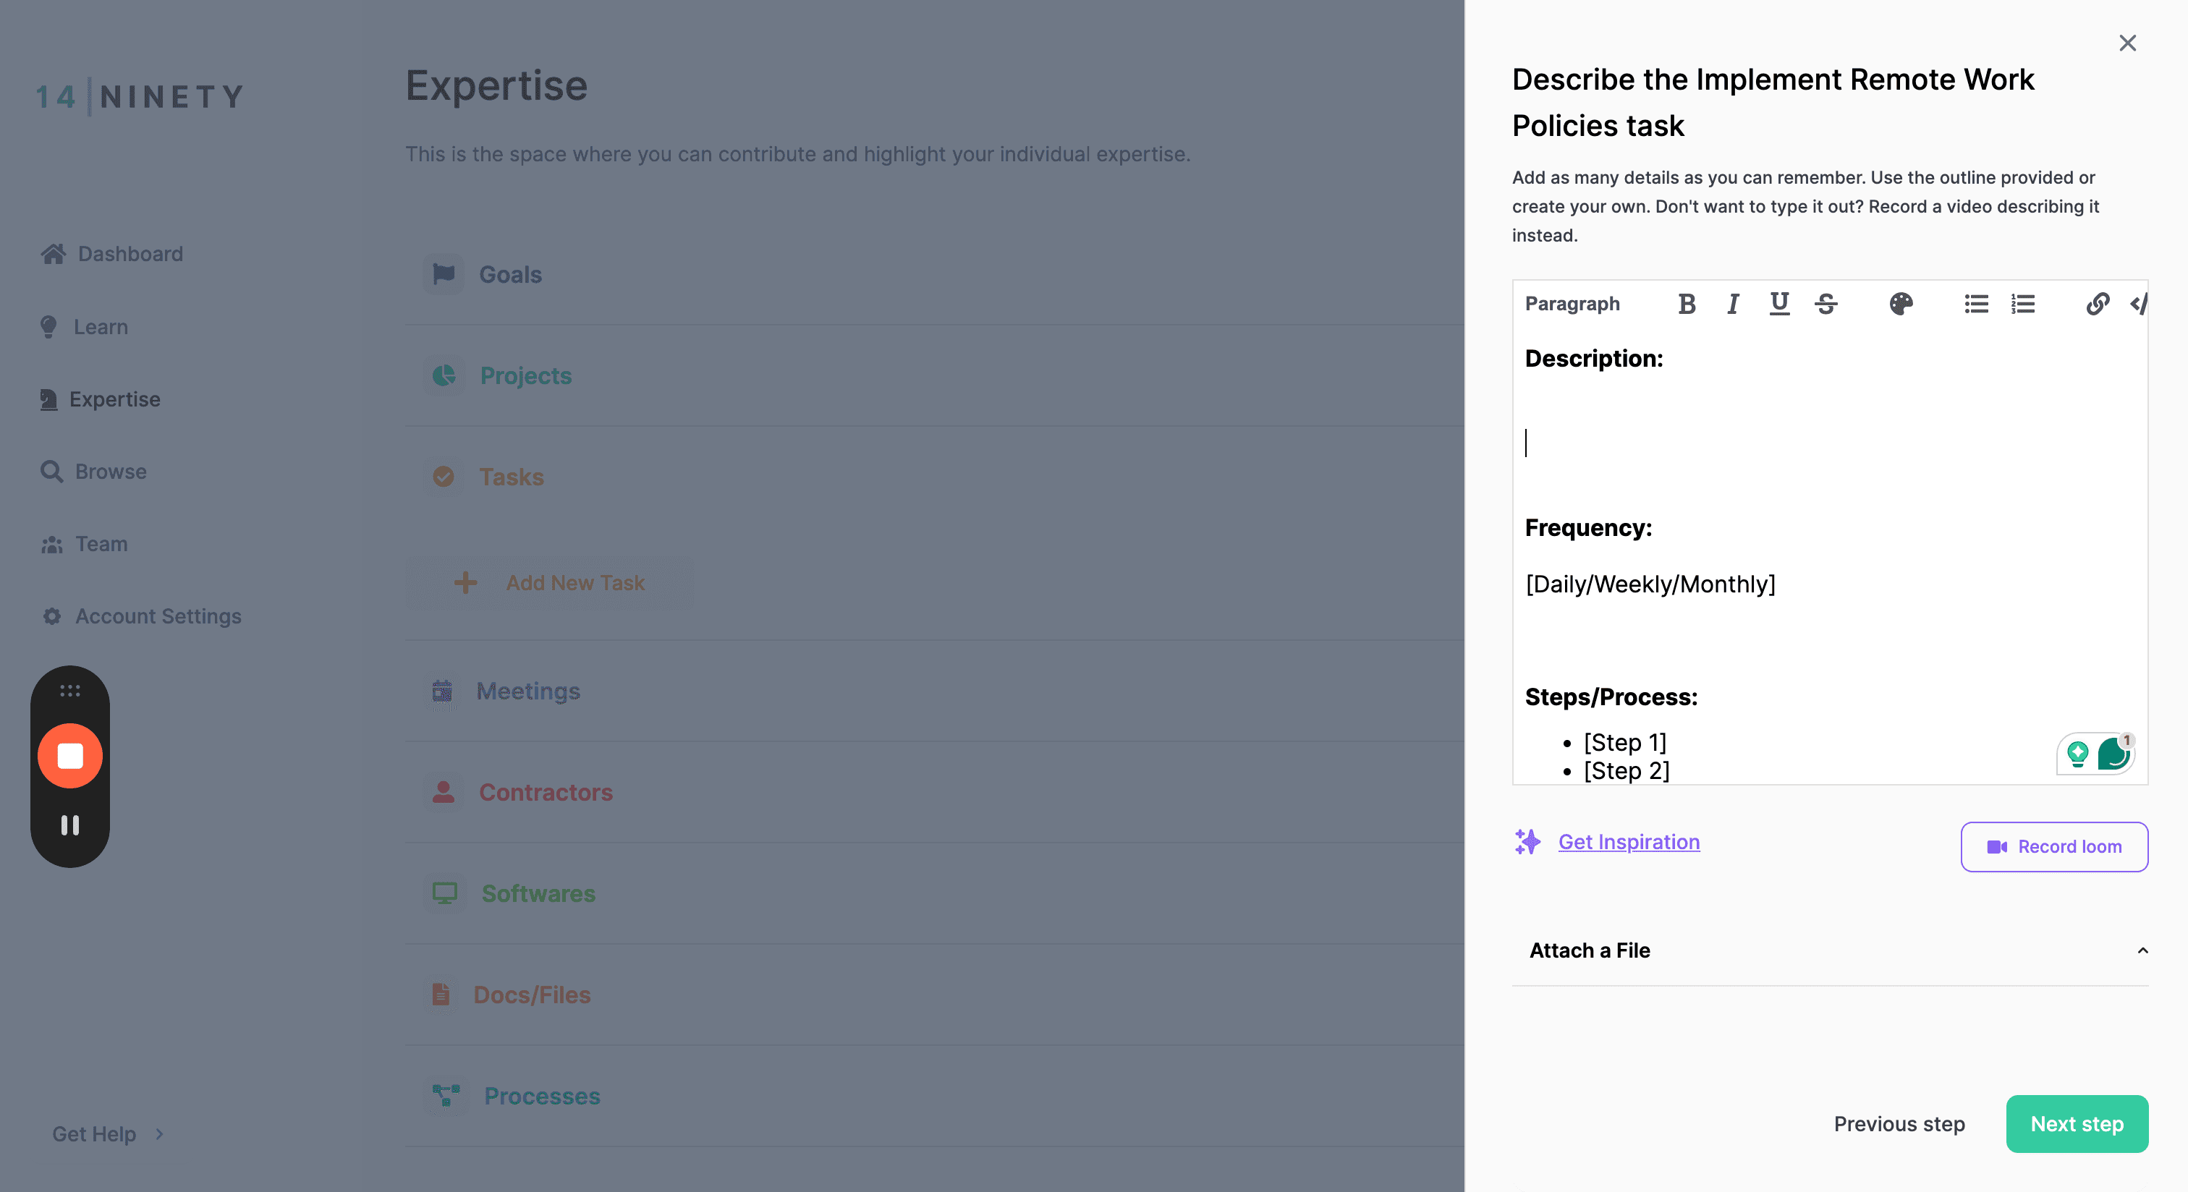Return to the Previous step

[x=1899, y=1123]
